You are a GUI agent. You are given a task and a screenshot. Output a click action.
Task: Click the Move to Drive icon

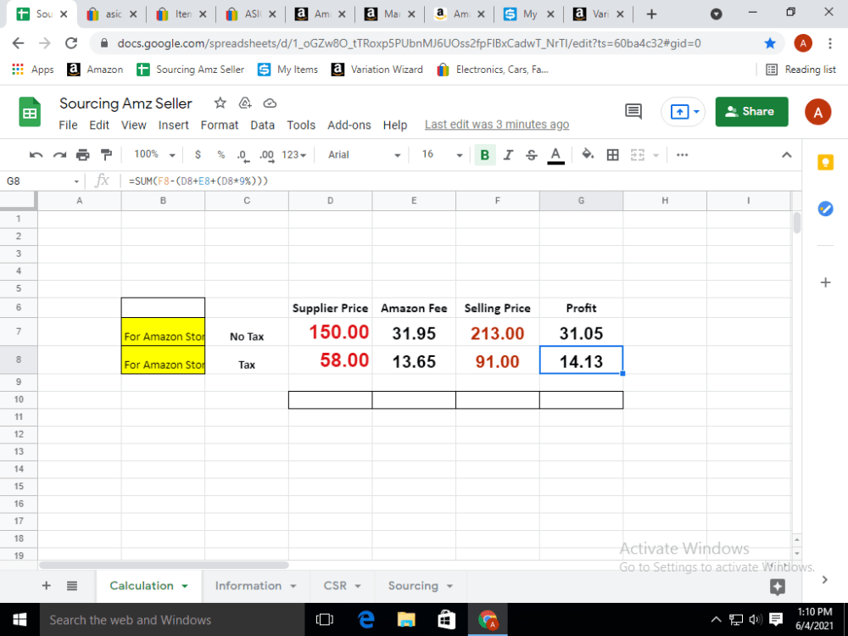tap(245, 103)
